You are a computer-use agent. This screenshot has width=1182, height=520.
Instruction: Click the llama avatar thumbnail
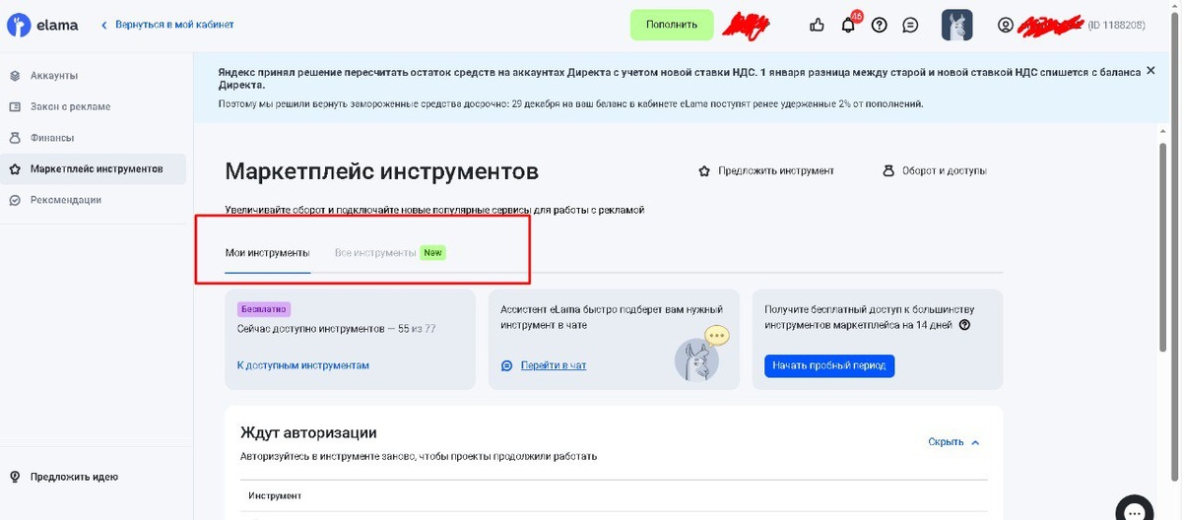pos(957,25)
